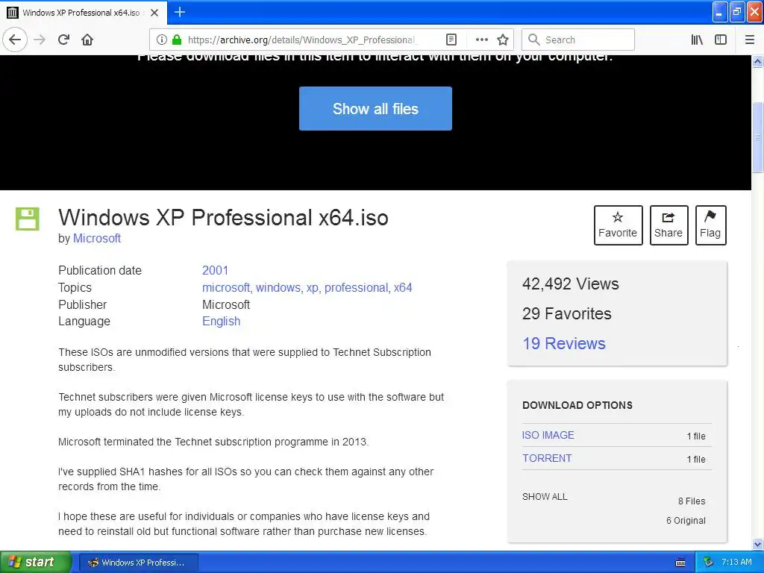Screen dimensions: 764x573
Task: Go back with the browser back arrow
Action: click(x=15, y=40)
